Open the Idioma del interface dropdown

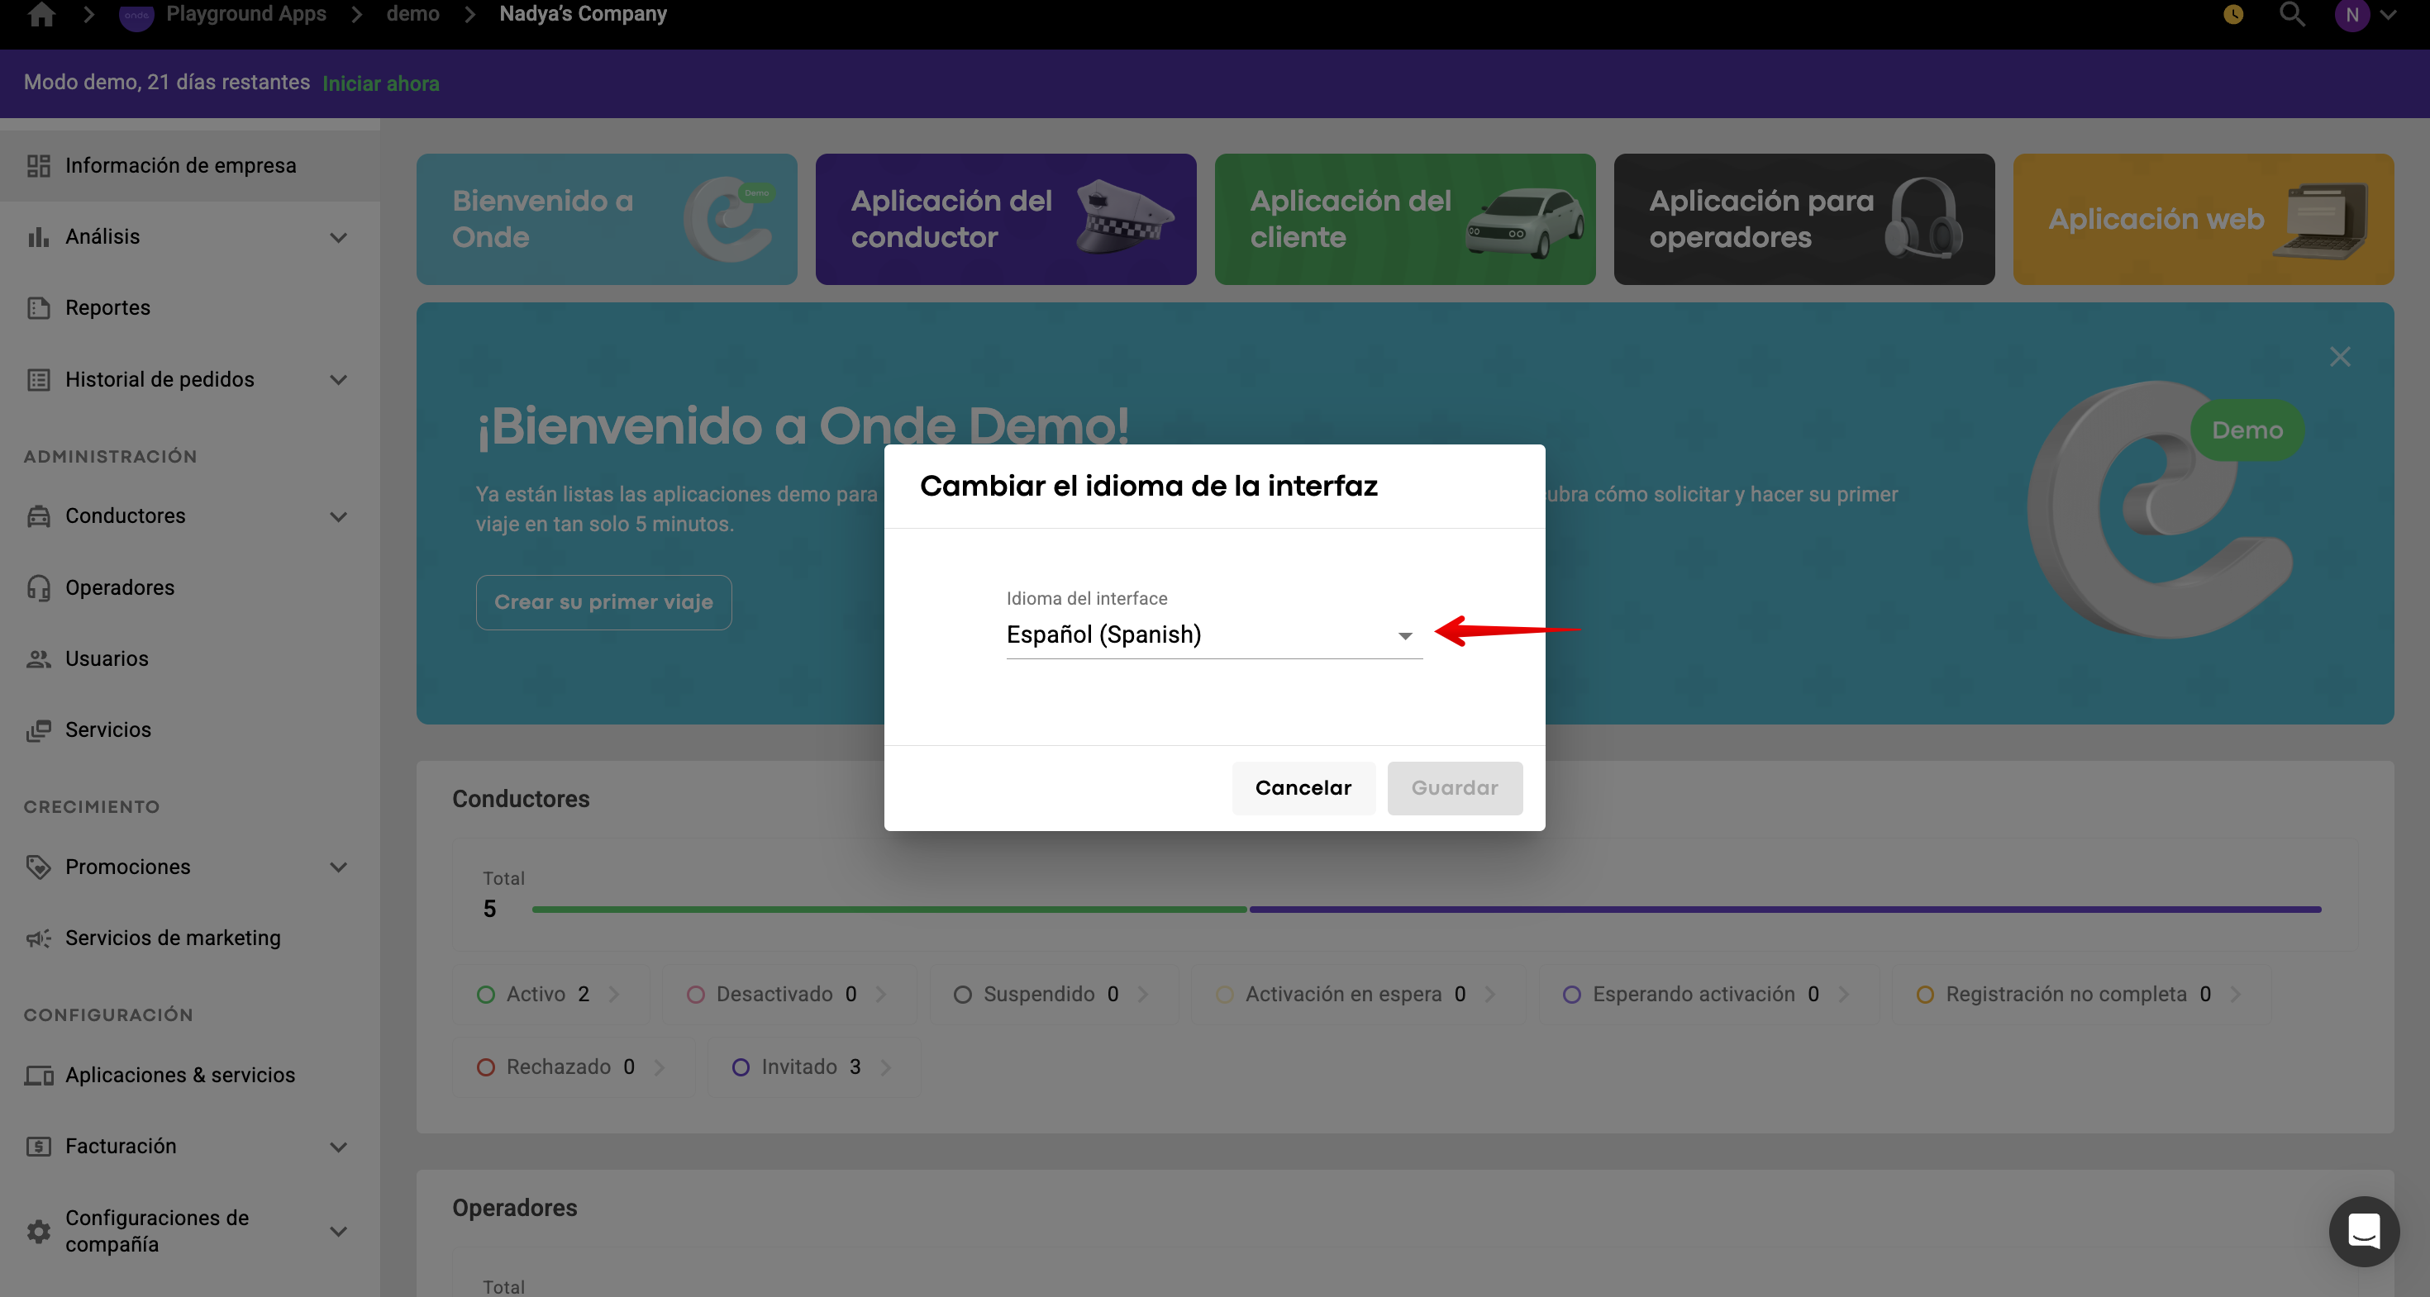click(x=1213, y=634)
